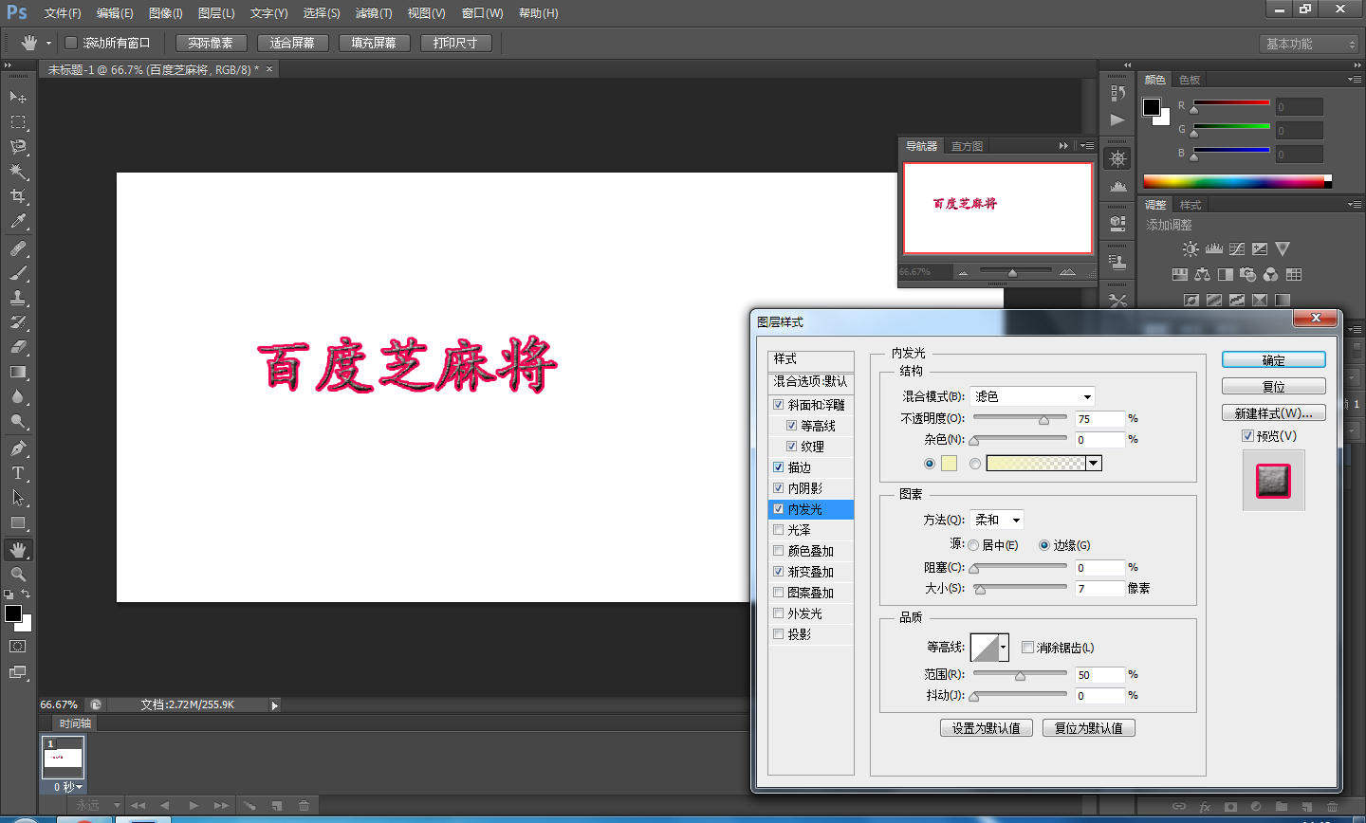1366x823 pixels.
Task: Open 混合模式 滤色 dropdown
Action: [1033, 396]
